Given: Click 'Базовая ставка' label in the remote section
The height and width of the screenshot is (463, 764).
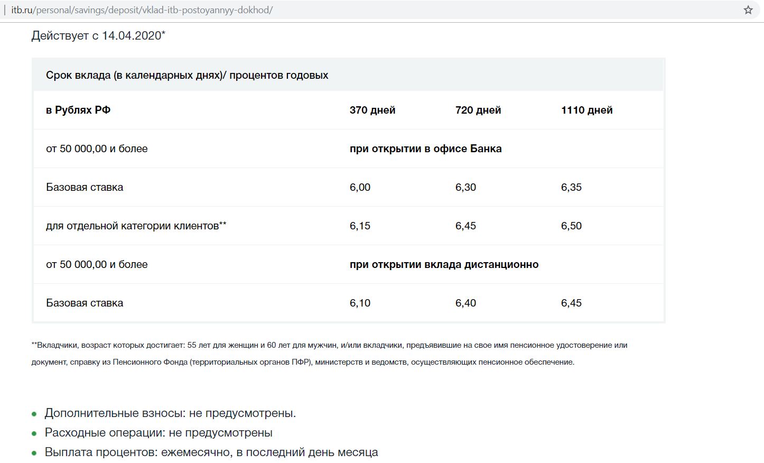Looking at the screenshot, I should [x=85, y=303].
